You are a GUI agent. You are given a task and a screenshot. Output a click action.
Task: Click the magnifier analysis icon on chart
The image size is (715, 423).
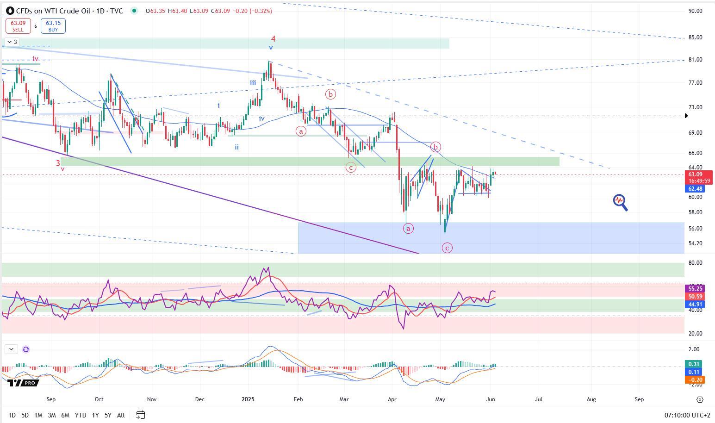[x=620, y=202]
